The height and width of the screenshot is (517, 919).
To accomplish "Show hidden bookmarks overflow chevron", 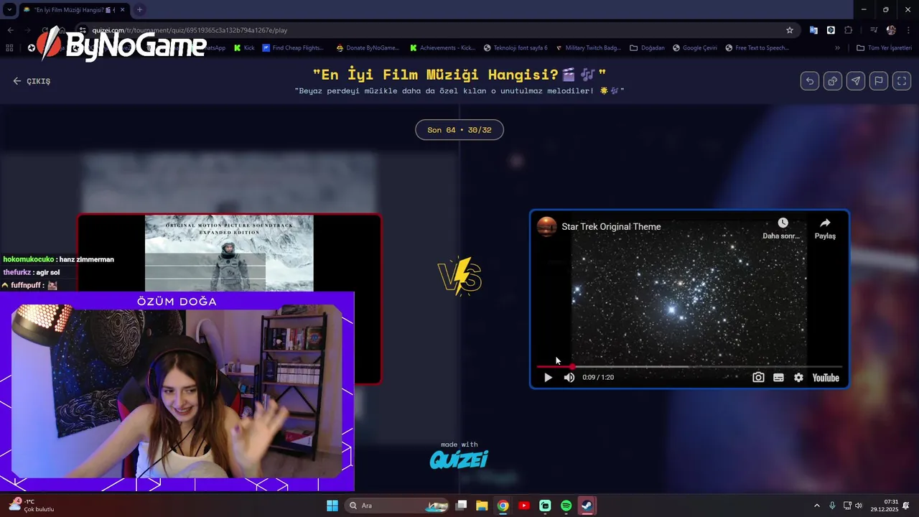I will coord(837,48).
